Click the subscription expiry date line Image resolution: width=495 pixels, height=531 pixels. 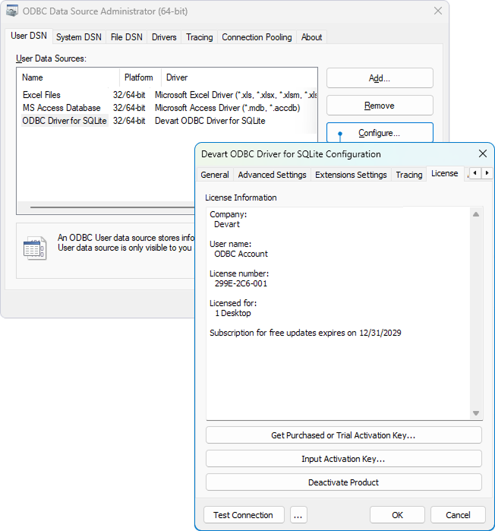305,333
